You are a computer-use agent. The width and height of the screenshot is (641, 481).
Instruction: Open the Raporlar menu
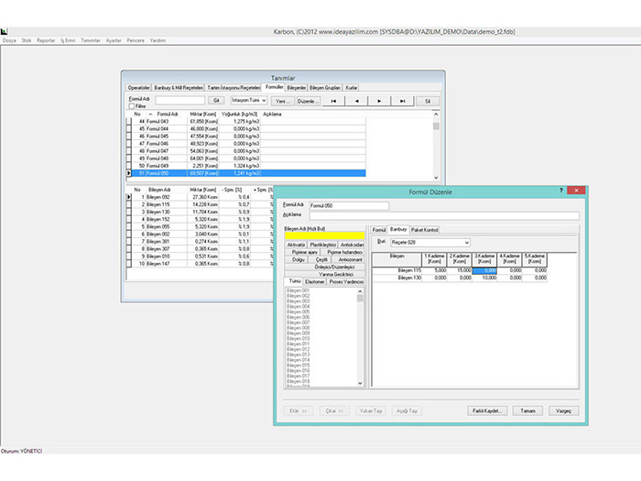point(46,40)
